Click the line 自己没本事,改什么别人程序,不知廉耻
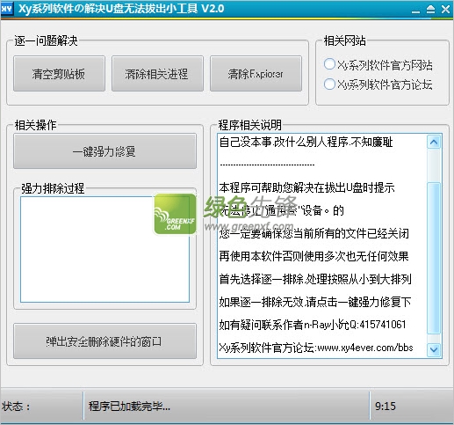Image resolution: width=454 pixels, height=425 pixels. click(x=306, y=143)
